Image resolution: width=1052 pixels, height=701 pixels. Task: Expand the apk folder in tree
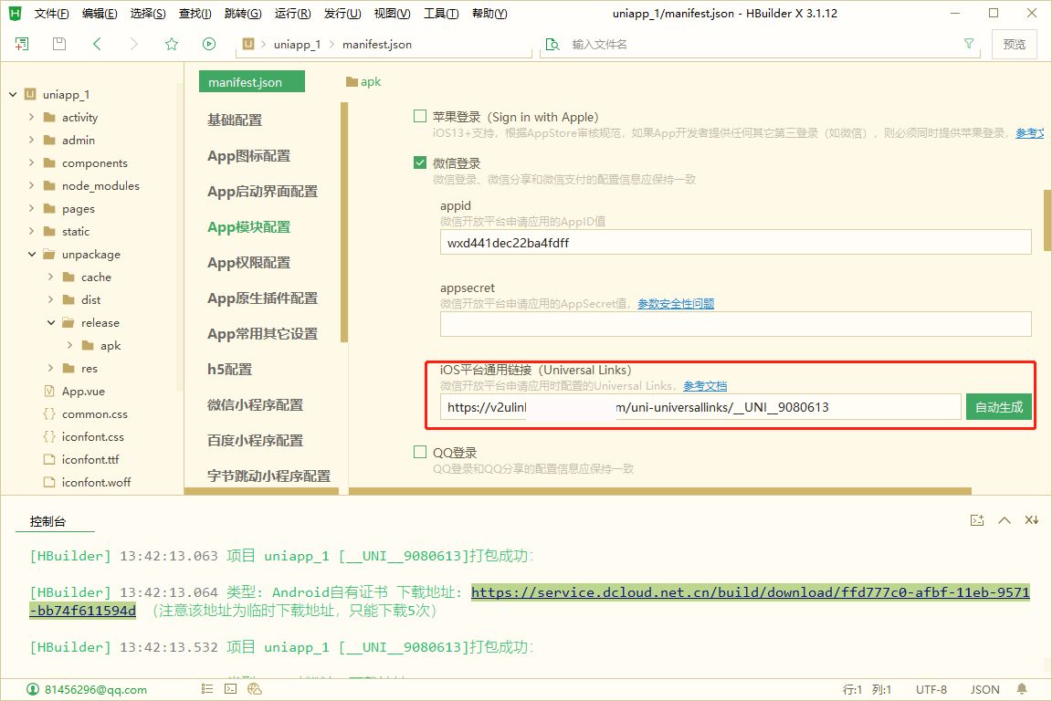70,345
